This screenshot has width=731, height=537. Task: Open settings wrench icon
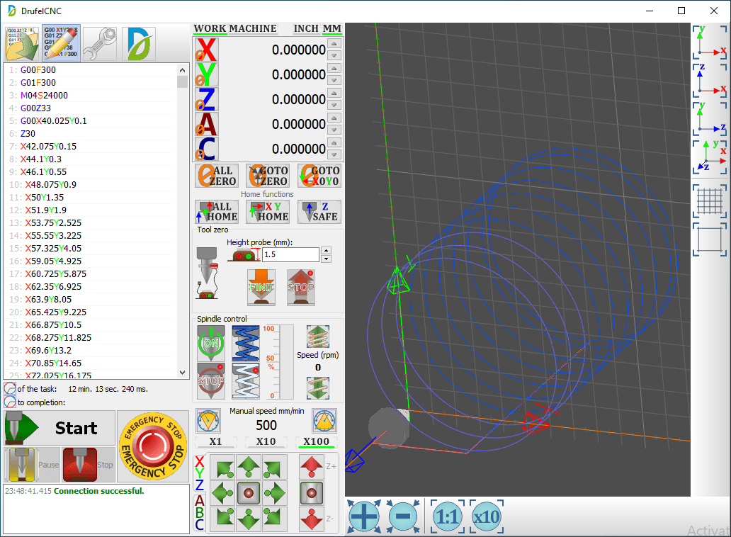pyautogui.click(x=100, y=43)
